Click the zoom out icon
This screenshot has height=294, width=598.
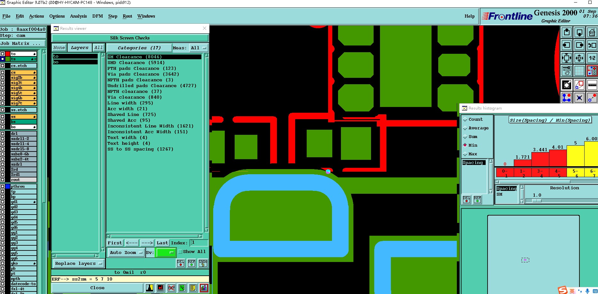point(579,58)
